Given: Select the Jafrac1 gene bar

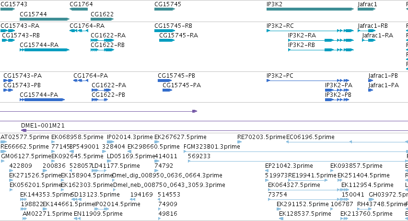Looking at the screenshot, I should 367,9.
